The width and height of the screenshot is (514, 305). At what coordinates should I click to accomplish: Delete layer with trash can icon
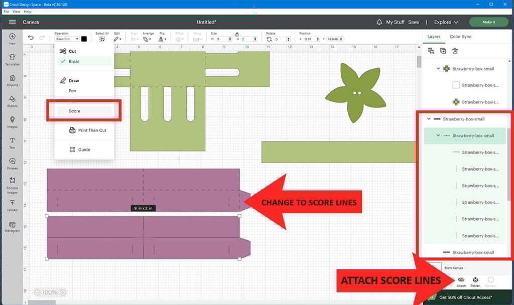(x=455, y=51)
